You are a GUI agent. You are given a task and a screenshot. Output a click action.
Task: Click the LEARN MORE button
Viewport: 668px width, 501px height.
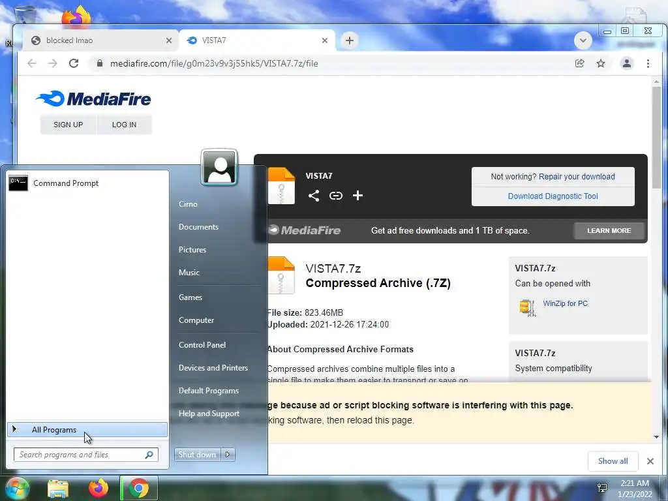(609, 230)
